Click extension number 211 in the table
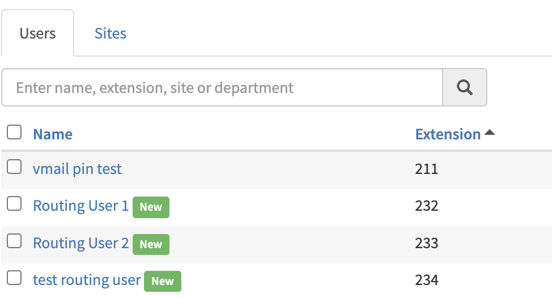 pos(426,169)
